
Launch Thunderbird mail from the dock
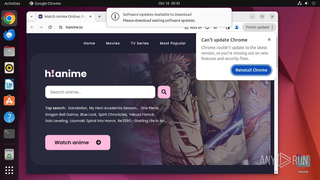click(9, 35)
